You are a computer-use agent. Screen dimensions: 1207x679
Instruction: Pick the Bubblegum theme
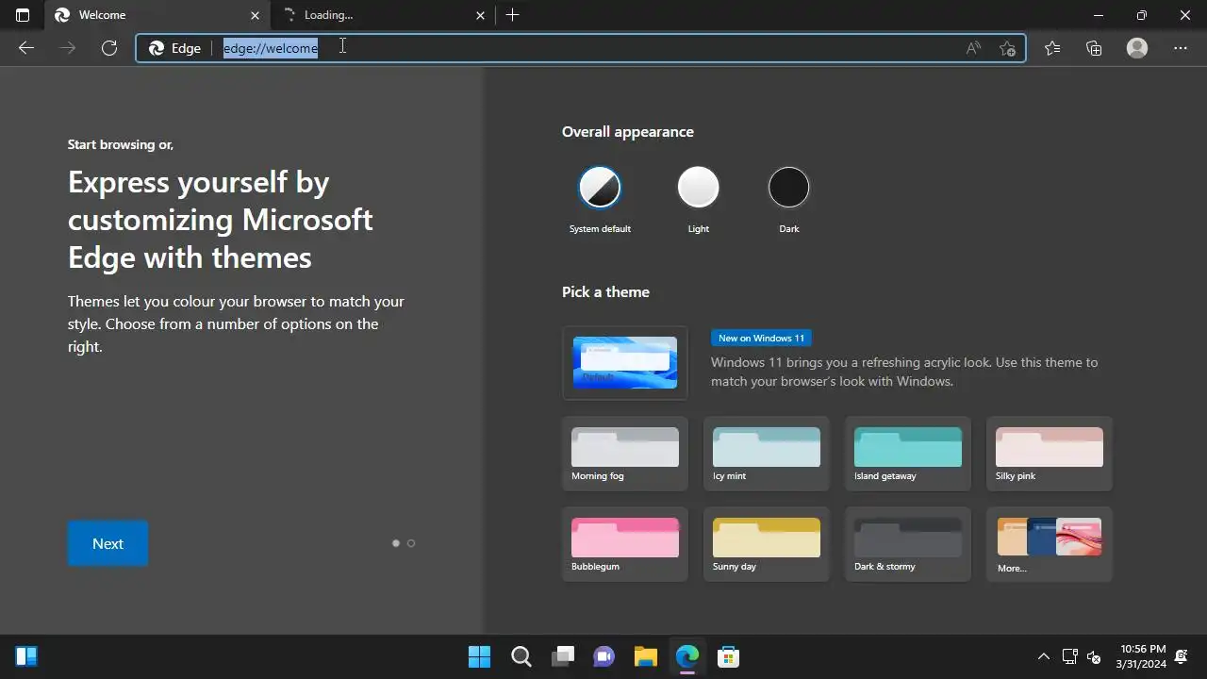(625, 544)
